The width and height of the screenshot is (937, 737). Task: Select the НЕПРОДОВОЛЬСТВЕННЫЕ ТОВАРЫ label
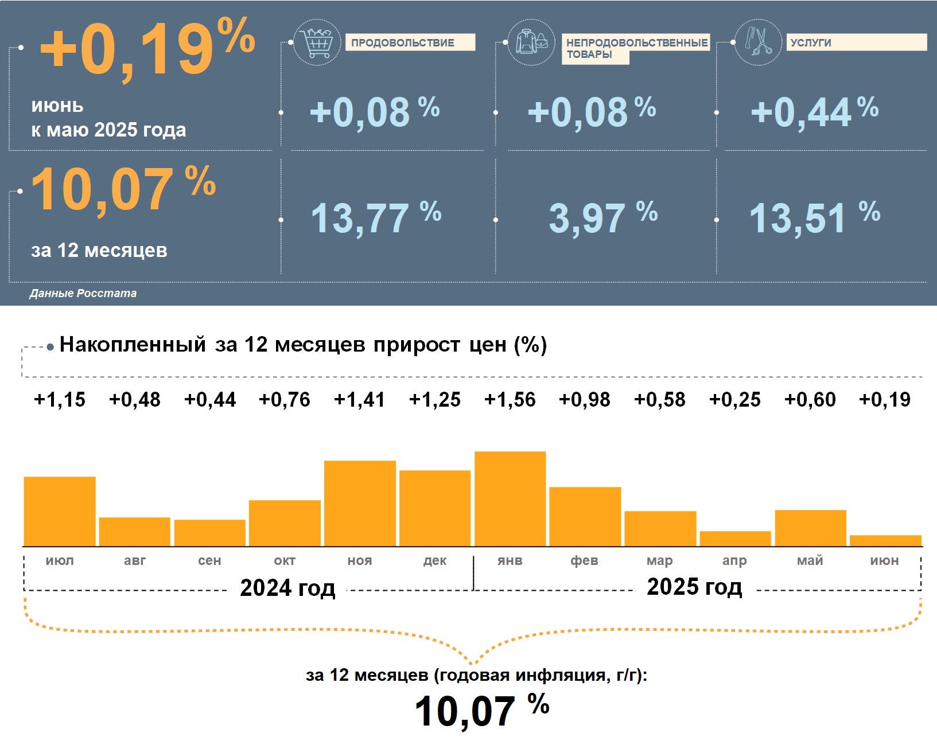click(635, 48)
